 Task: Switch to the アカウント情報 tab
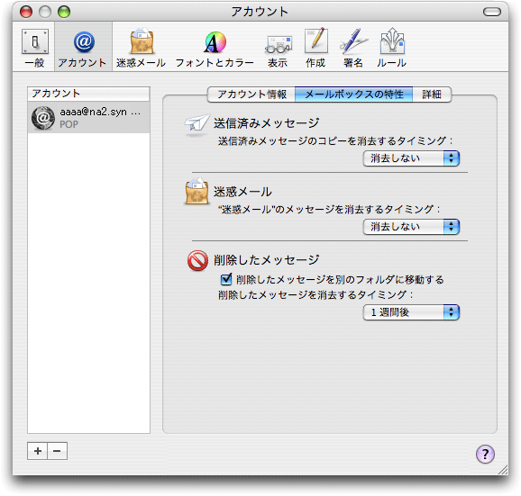[251, 95]
